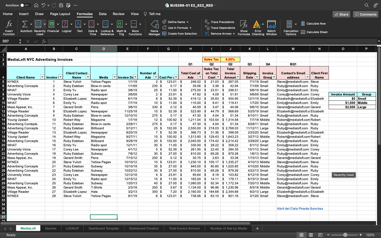Click the Calculation Options icon
The image size is (381, 238).
click(289, 24)
